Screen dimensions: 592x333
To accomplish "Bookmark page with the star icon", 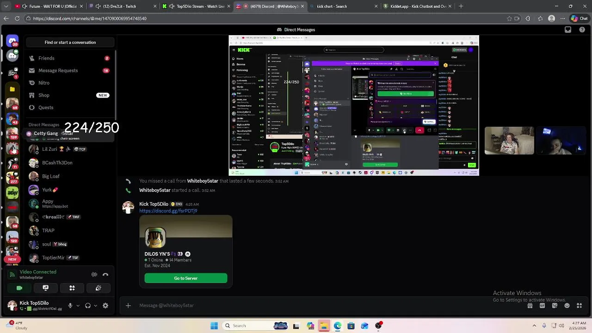I will pyautogui.click(x=510, y=18).
